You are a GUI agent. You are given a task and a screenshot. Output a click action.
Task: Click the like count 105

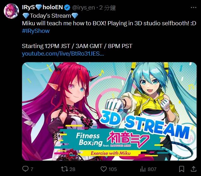tap(113, 169)
